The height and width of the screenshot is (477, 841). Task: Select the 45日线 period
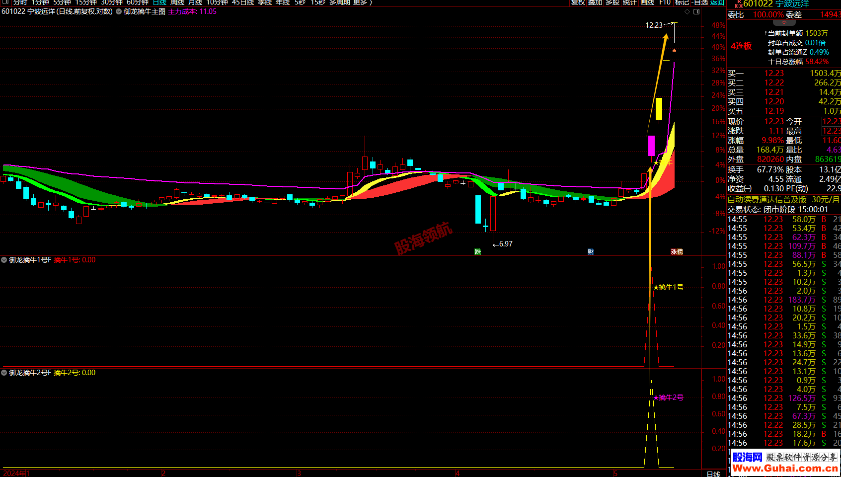pos(243,2)
